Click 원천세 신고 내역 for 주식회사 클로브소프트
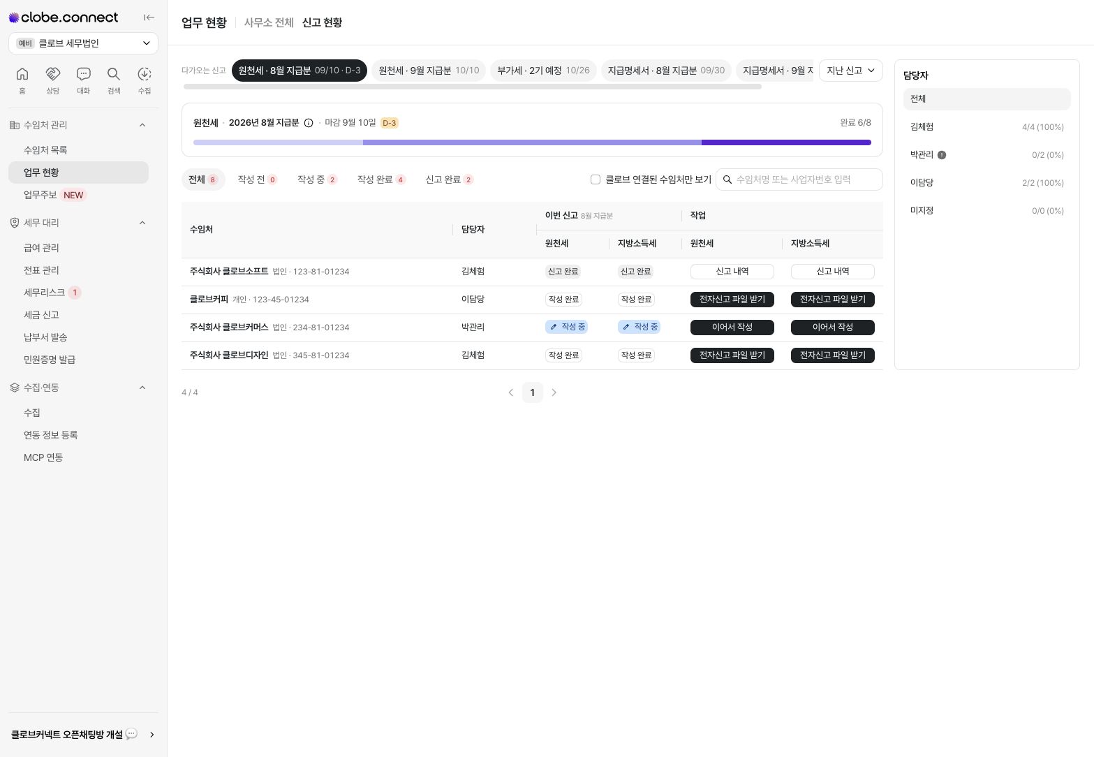This screenshot has width=1094, height=757. tap(732, 272)
